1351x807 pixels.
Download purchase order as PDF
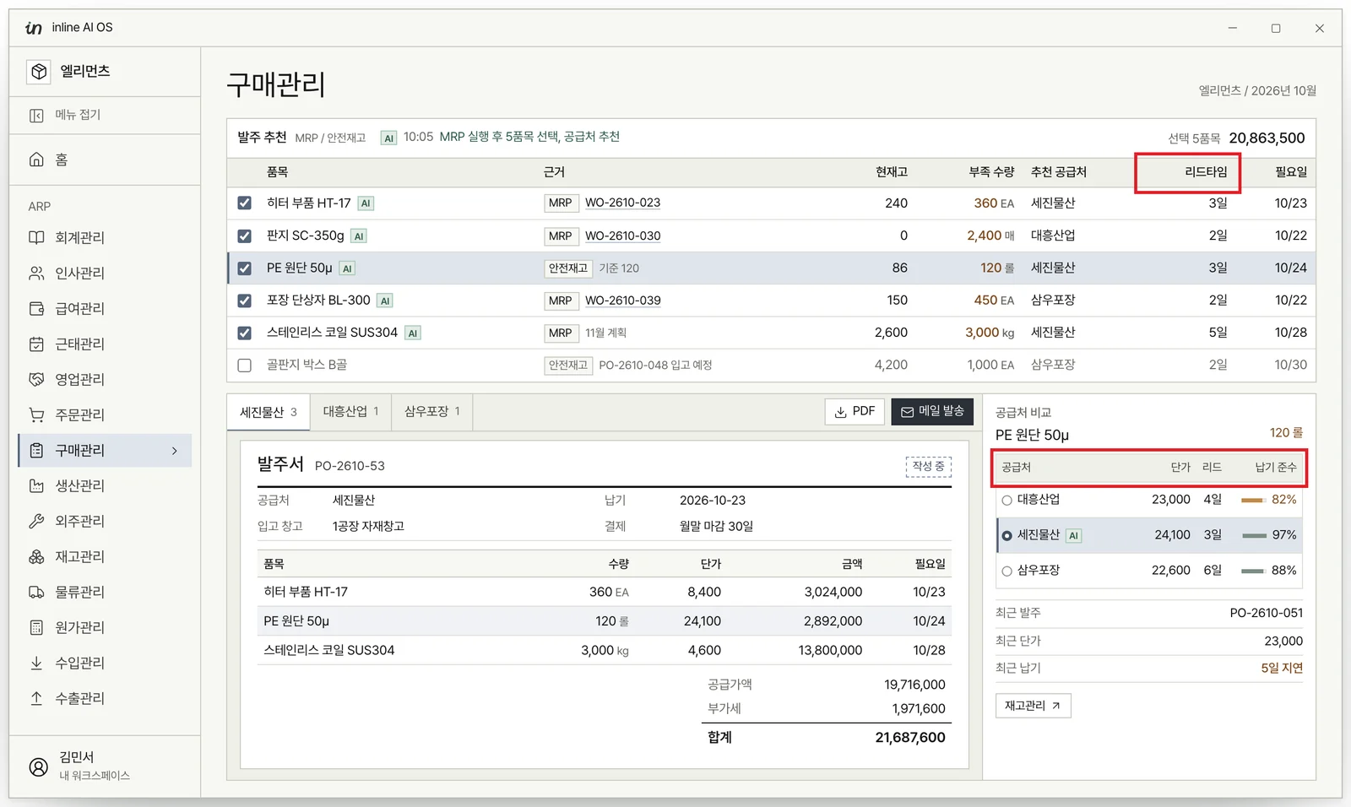[x=855, y=412]
